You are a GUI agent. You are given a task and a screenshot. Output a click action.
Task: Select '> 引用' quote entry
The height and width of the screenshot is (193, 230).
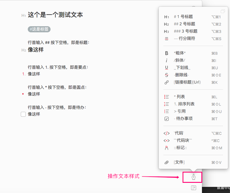pyautogui.click(x=180, y=111)
